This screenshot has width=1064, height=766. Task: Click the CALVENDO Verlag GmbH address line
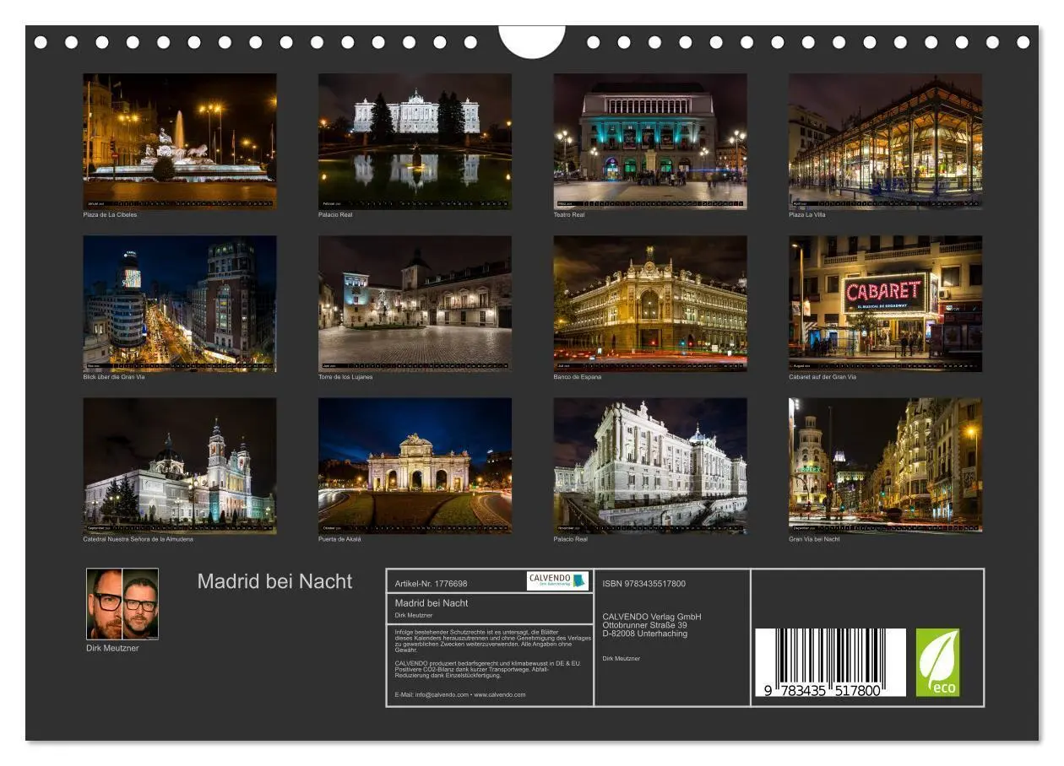(x=652, y=617)
